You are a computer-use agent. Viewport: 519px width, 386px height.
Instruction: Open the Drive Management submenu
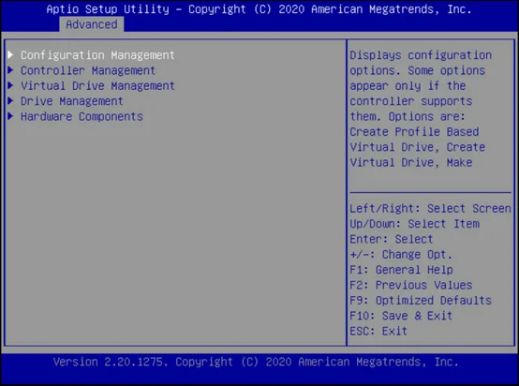tap(71, 101)
